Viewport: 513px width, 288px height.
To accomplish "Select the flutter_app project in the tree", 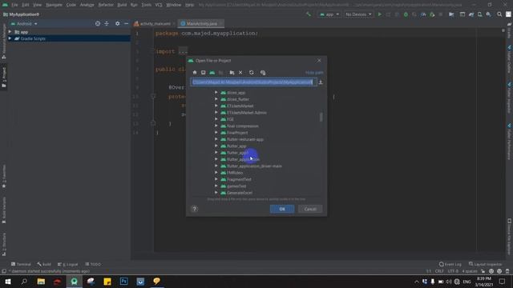I will (x=236, y=146).
